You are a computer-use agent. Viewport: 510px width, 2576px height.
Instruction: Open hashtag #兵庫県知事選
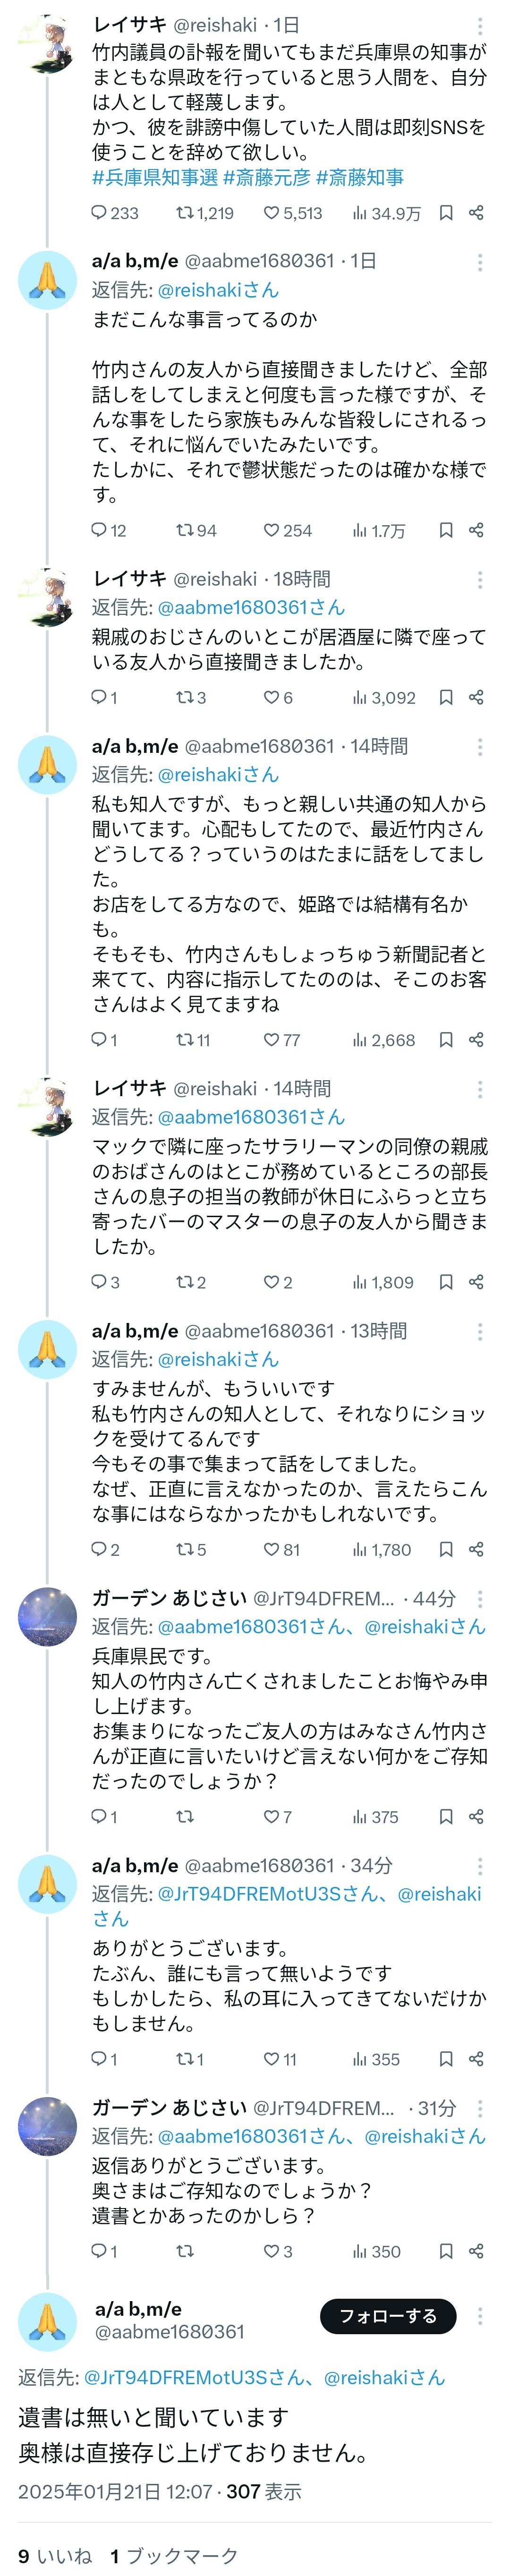(155, 178)
